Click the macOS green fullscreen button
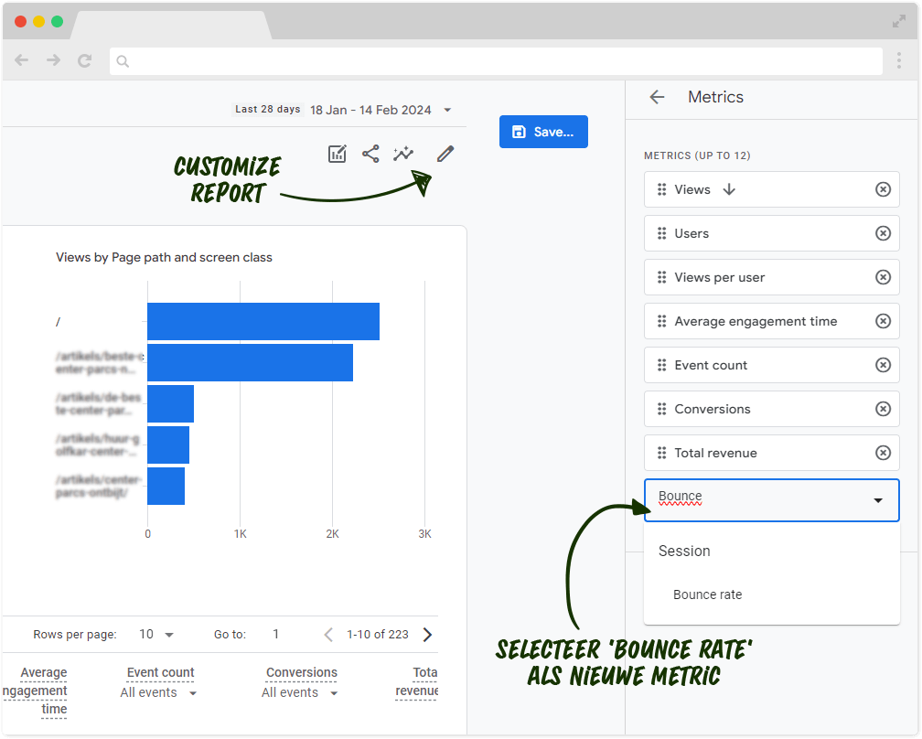922x739 pixels. coord(57,22)
